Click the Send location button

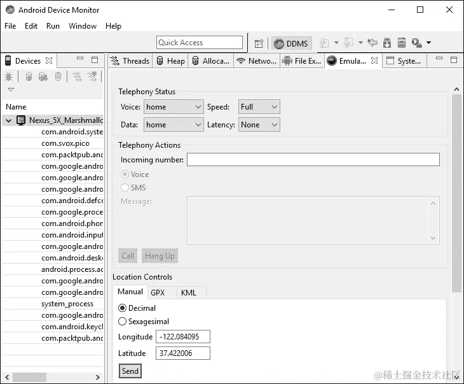click(x=130, y=371)
